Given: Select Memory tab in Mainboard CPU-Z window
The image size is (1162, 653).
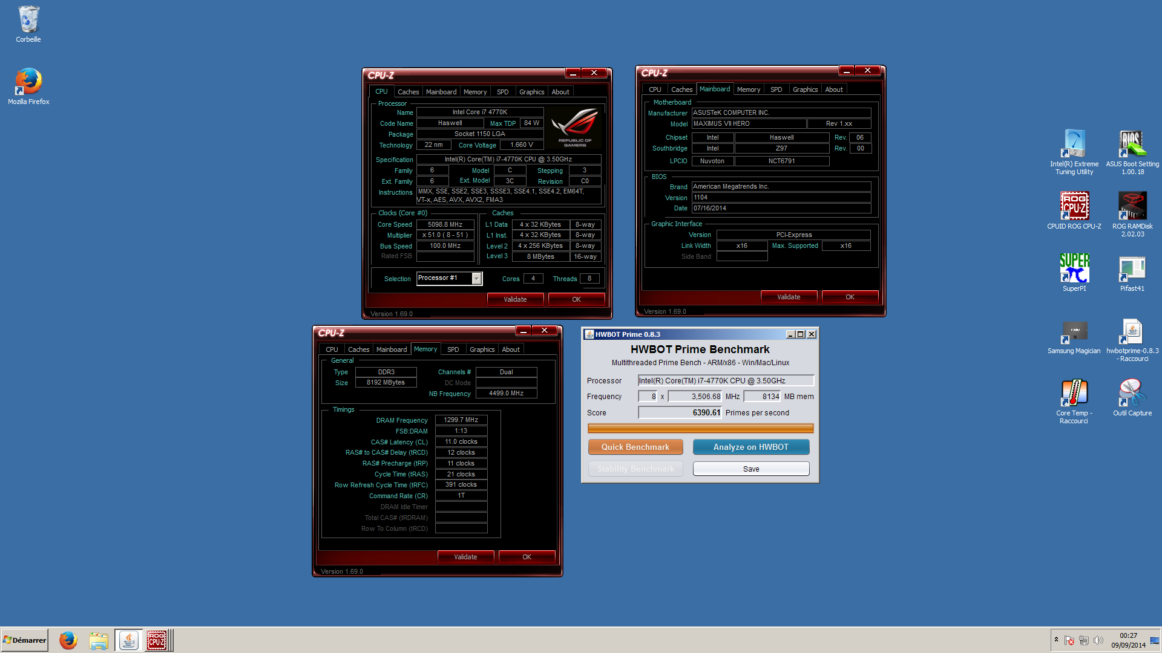Looking at the screenshot, I should [749, 89].
